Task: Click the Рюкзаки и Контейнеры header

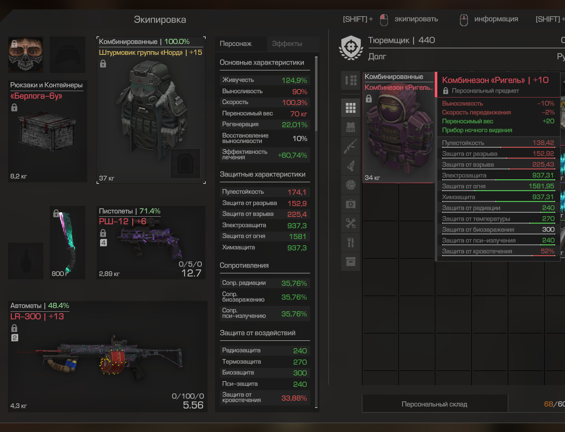Action: coord(46,85)
